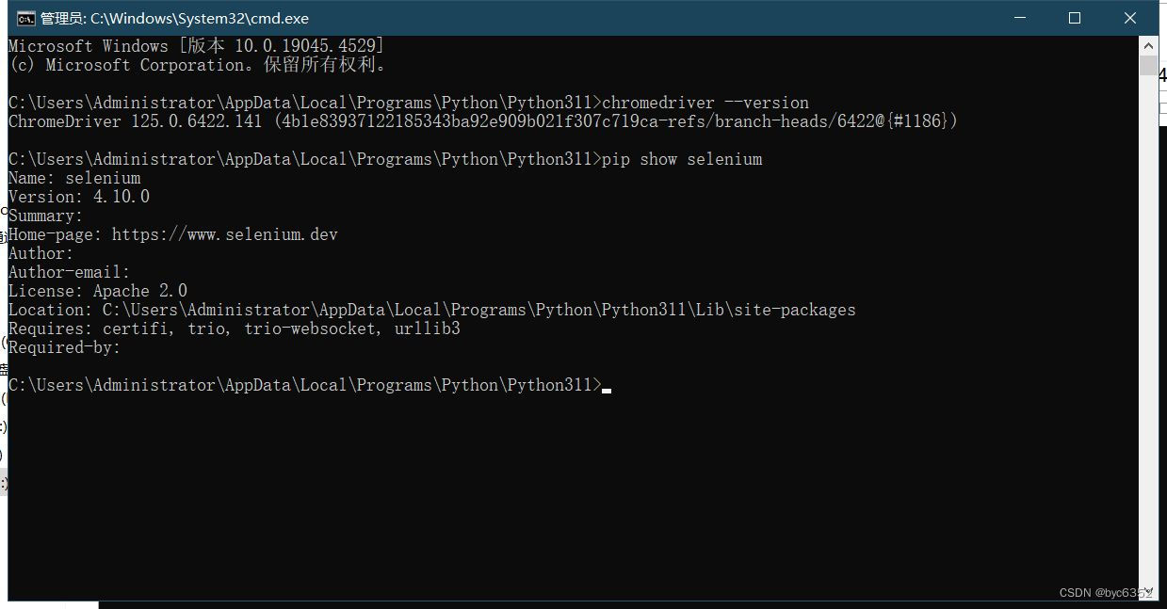Select the https://www.selenium.dev URL text
Viewport: 1167px width, 609px height.
pos(224,233)
